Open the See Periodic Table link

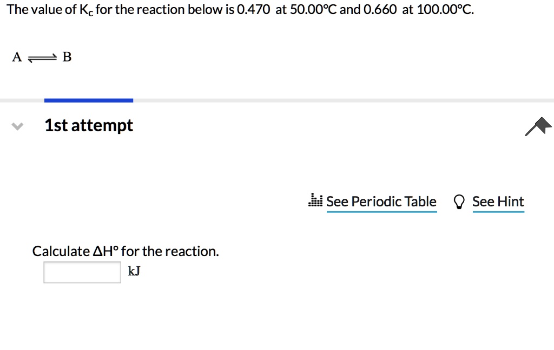click(x=381, y=201)
